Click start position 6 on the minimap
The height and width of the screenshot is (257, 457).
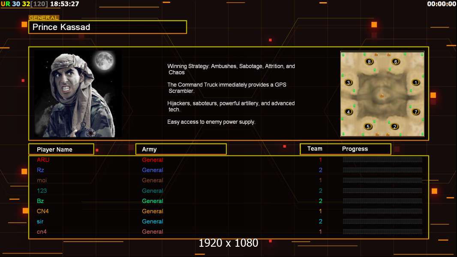pos(396,62)
